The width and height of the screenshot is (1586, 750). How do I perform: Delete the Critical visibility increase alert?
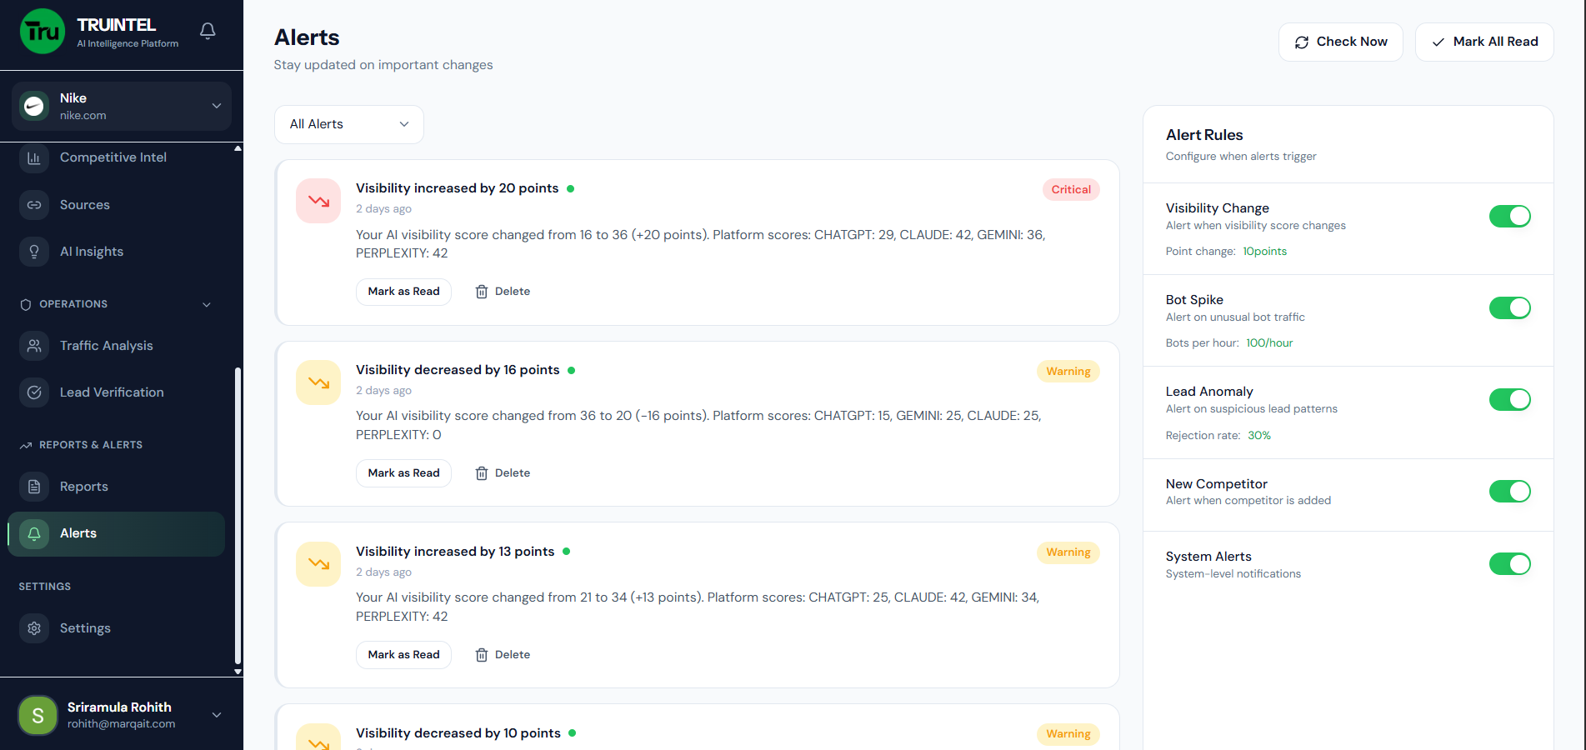(x=502, y=291)
